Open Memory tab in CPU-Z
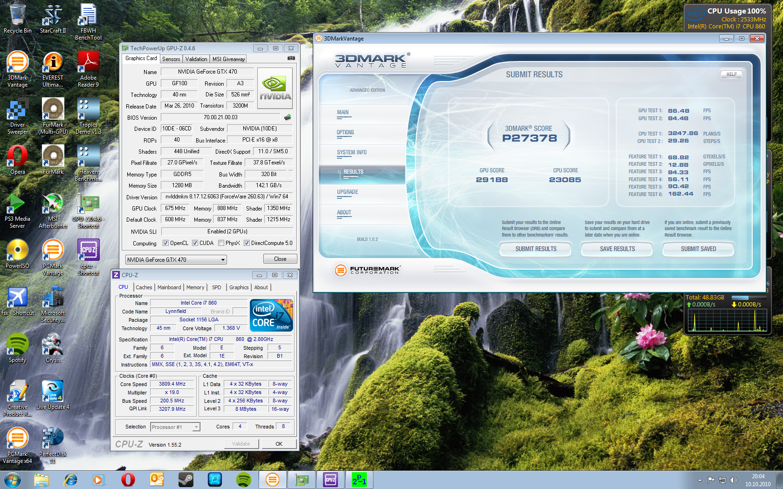Image resolution: width=783 pixels, height=489 pixels. click(x=195, y=287)
